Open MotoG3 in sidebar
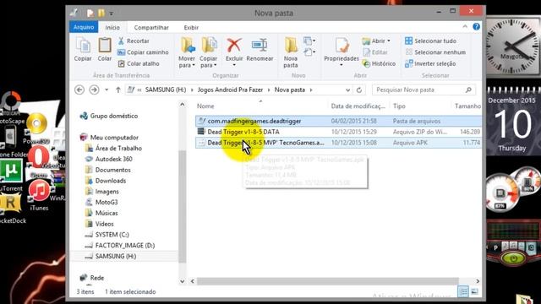This screenshot has height=304, width=541. (101, 203)
